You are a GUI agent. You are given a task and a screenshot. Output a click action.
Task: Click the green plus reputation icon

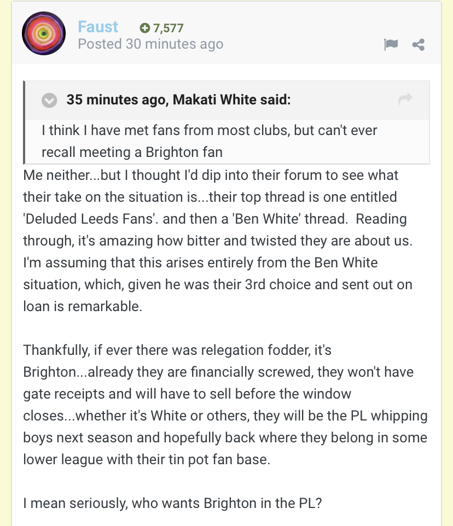point(144,28)
